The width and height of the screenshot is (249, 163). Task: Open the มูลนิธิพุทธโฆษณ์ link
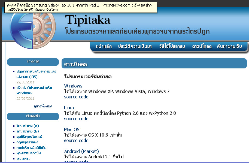coord(29,137)
